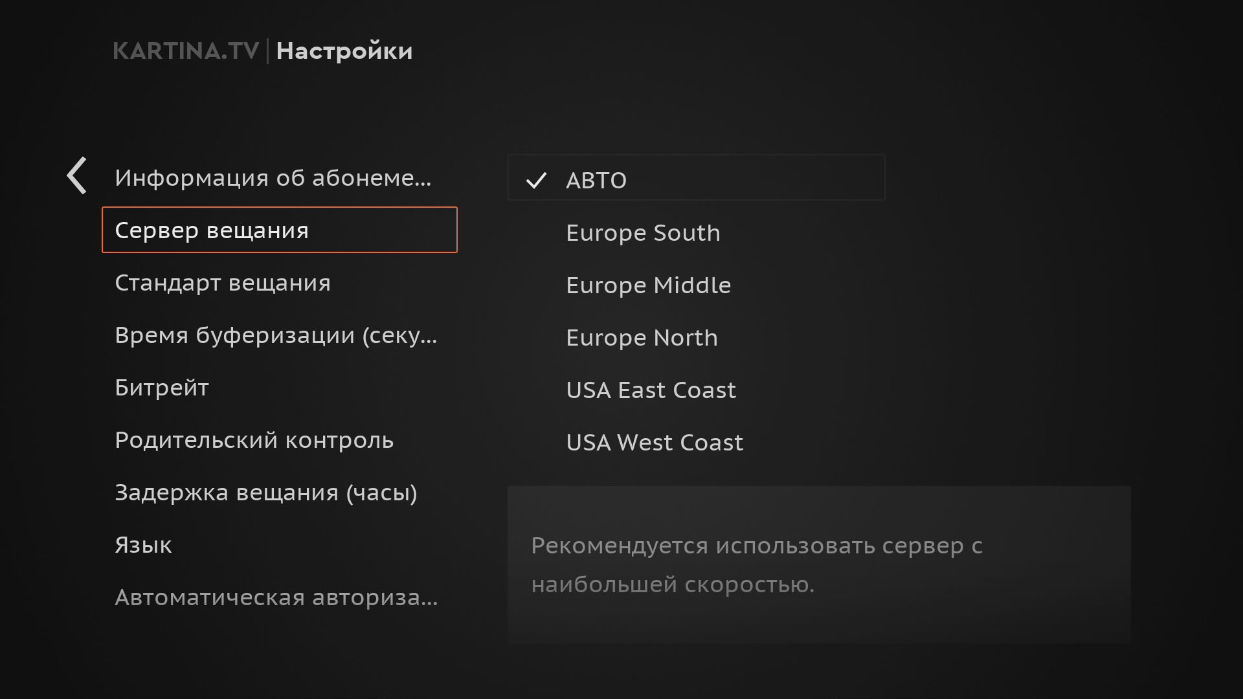Click the KARTINA.TV logo
The image size is (1243, 699).
187,51
